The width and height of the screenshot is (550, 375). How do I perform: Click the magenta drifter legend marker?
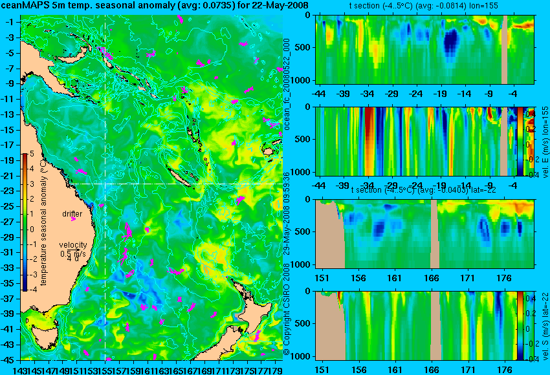pos(73,219)
